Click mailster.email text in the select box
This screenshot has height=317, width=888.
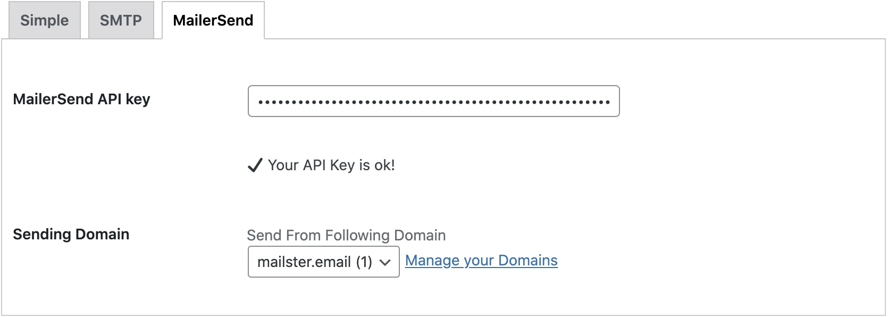(304, 262)
